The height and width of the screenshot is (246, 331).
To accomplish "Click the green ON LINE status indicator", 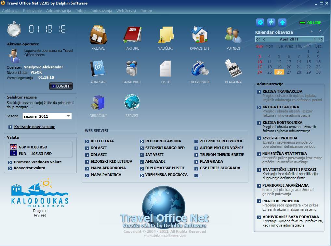I will click(310, 23).
